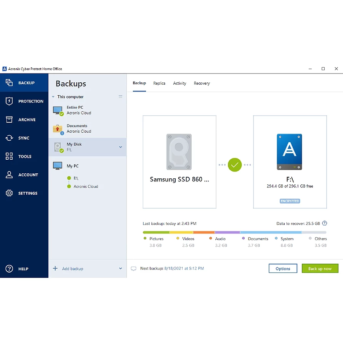Collapse the This computer group arrow

tap(53, 97)
